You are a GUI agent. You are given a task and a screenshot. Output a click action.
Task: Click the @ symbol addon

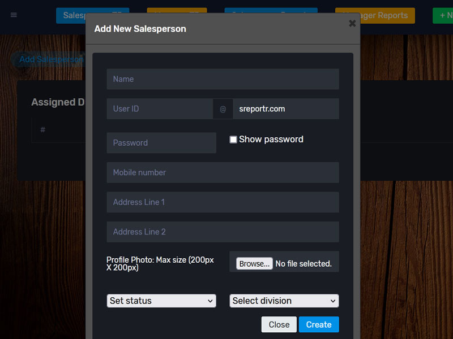223,109
